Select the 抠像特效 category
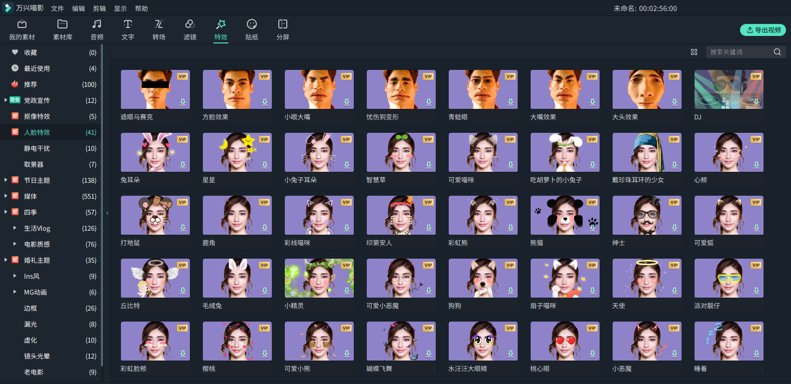Image resolution: width=791 pixels, height=384 pixels. click(50, 116)
